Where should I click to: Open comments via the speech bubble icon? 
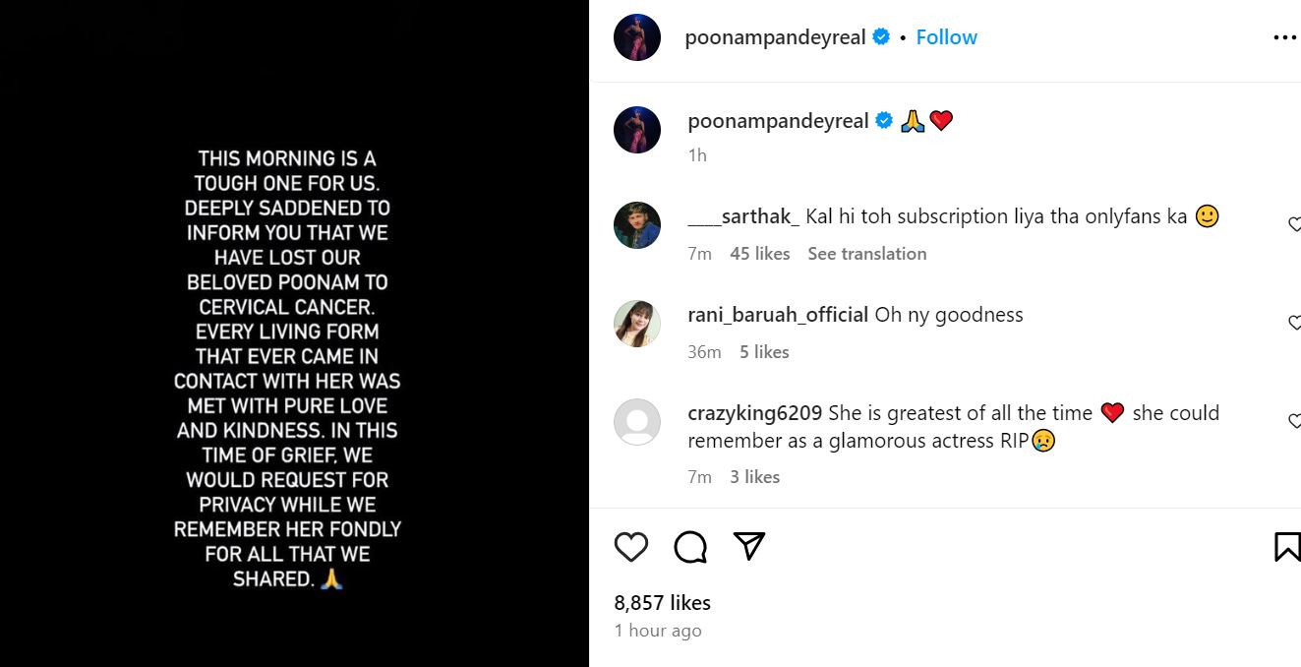[690, 546]
